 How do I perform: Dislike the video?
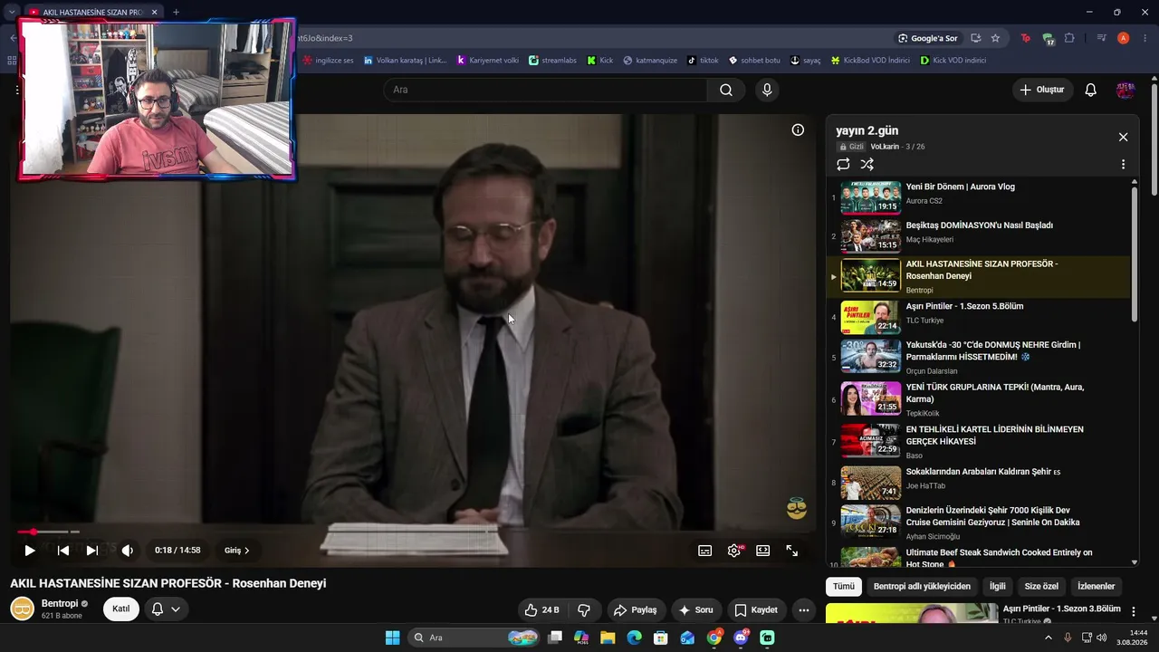click(584, 609)
